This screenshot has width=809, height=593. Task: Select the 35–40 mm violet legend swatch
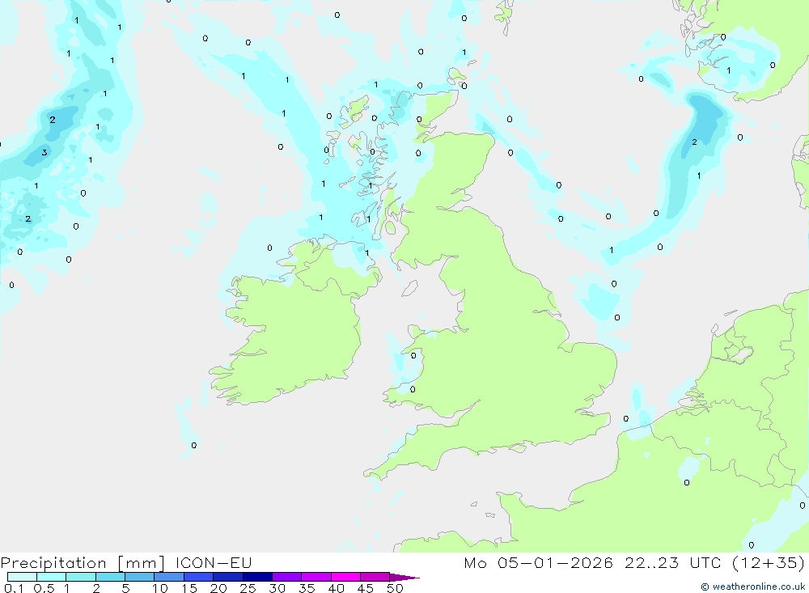tap(316, 577)
